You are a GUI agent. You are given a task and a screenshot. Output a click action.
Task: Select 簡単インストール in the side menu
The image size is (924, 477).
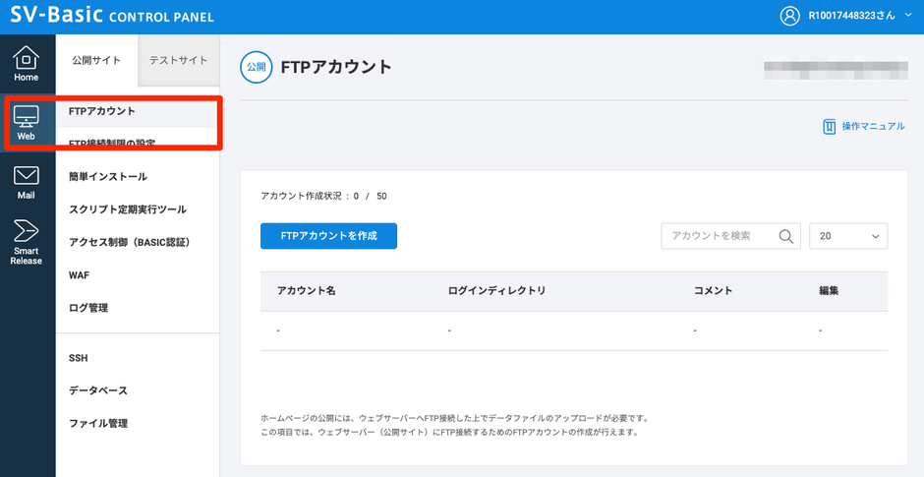(108, 177)
